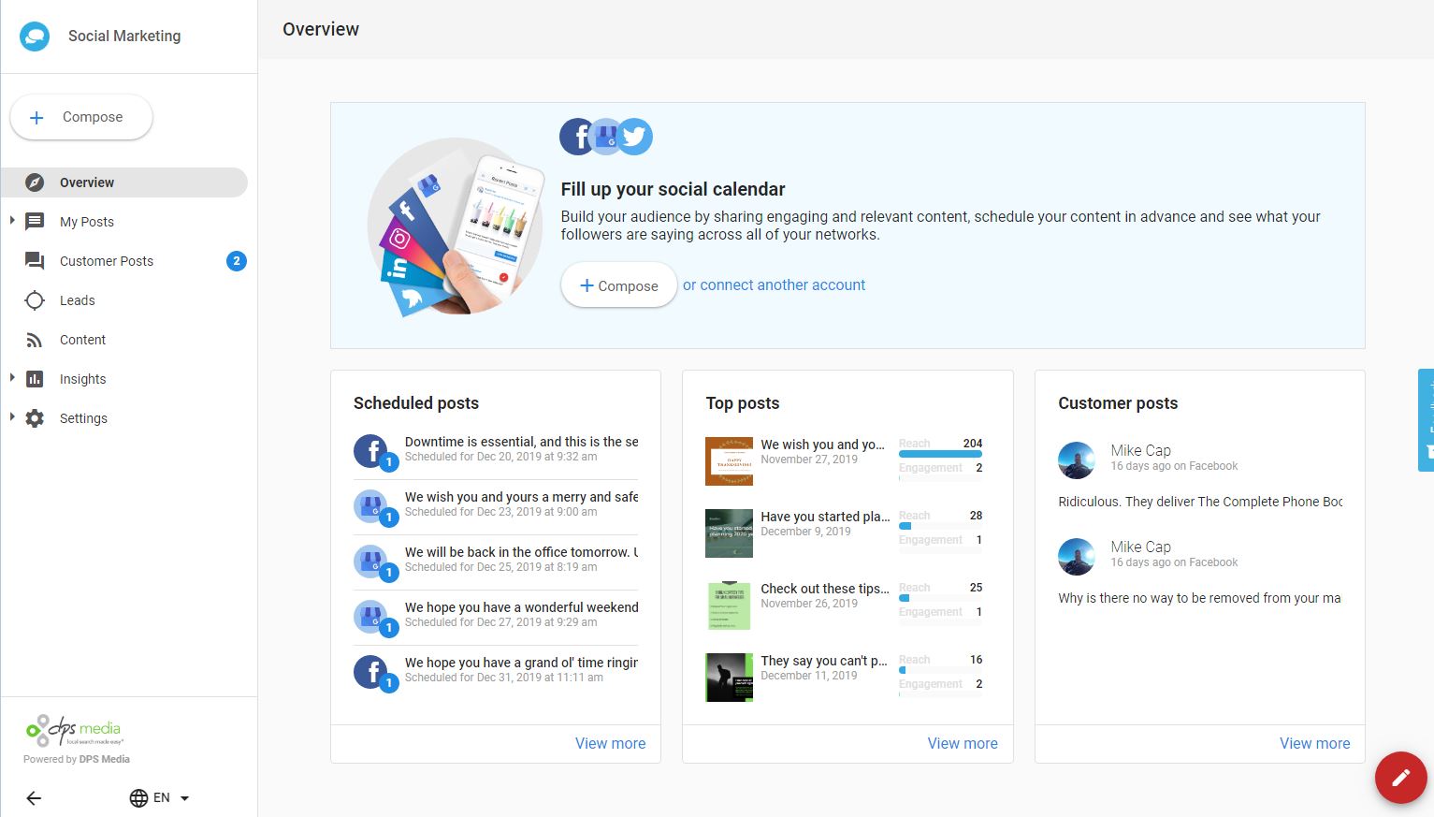The height and width of the screenshot is (817, 1434).
Task: Select Overview in the sidebar menu
Action: pos(87,182)
